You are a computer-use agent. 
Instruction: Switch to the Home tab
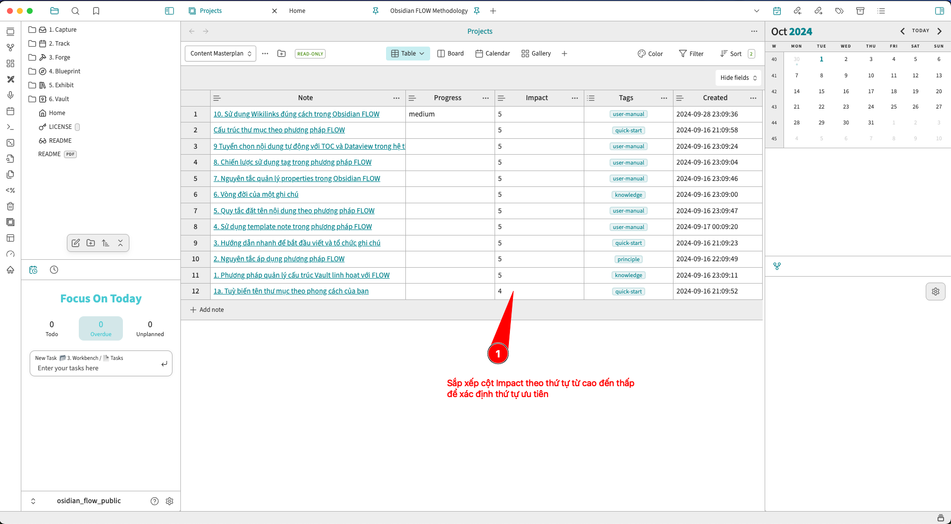pos(297,10)
